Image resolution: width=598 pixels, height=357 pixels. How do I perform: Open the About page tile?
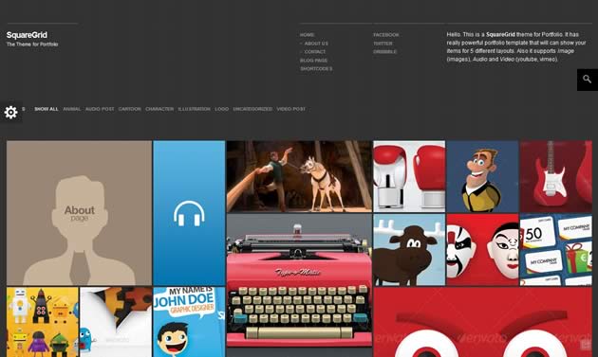79,213
